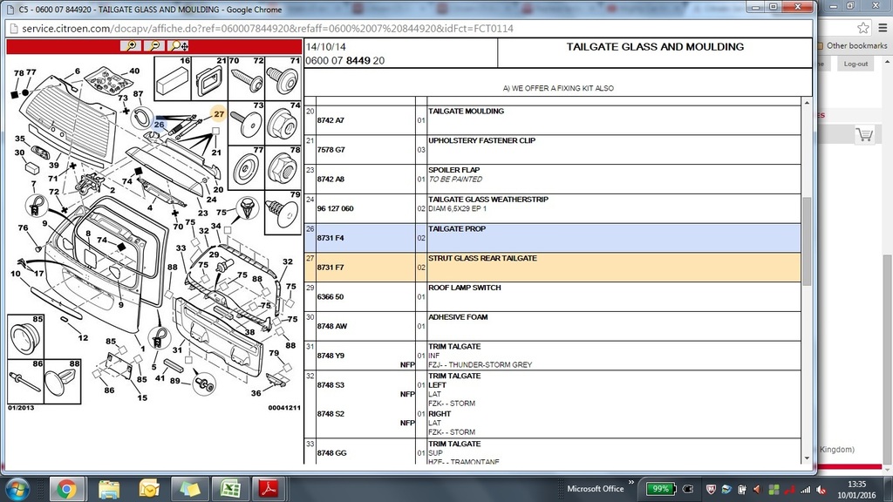The height and width of the screenshot is (502, 893).
Task: Click the Chrome icon in popup title bar
Action: tap(9, 9)
